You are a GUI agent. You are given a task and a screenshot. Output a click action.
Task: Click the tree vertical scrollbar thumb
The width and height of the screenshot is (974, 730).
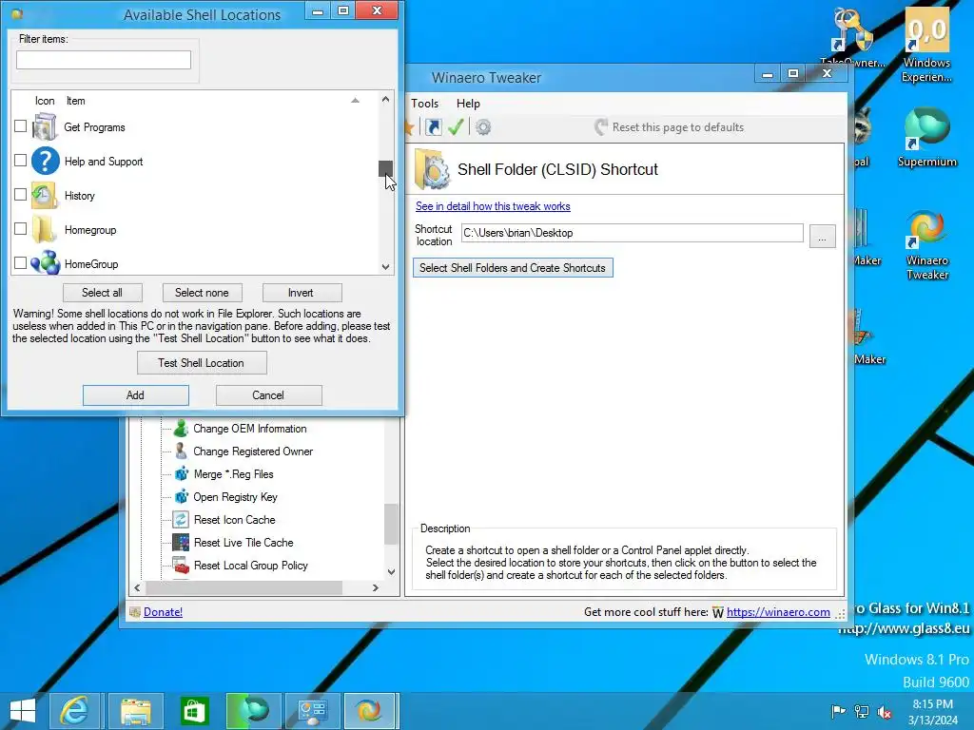pyautogui.click(x=391, y=524)
